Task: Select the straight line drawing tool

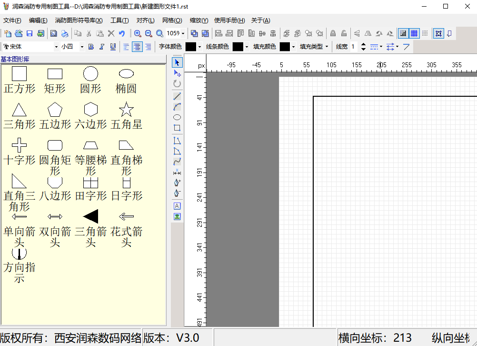Action: click(177, 96)
